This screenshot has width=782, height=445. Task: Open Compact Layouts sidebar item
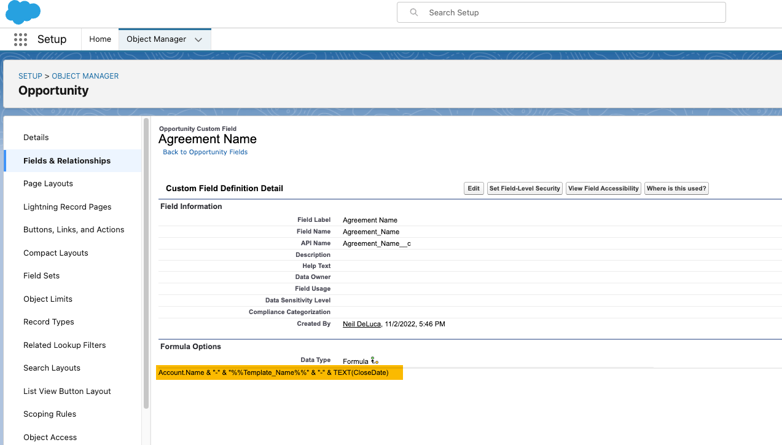pyautogui.click(x=56, y=253)
